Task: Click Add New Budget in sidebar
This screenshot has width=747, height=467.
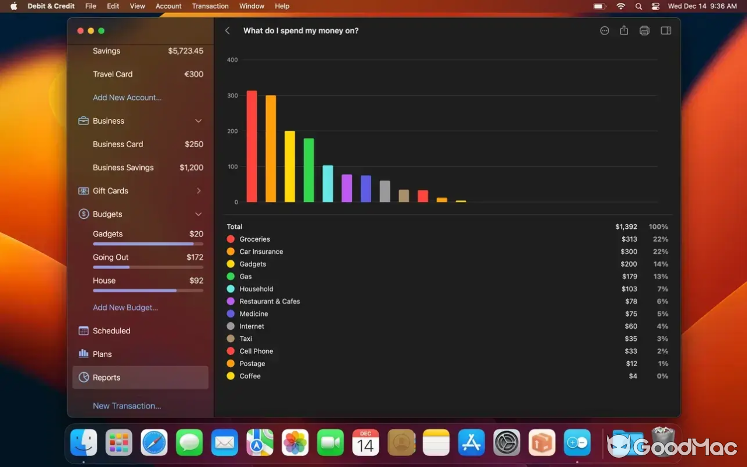Action: (x=124, y=308)
